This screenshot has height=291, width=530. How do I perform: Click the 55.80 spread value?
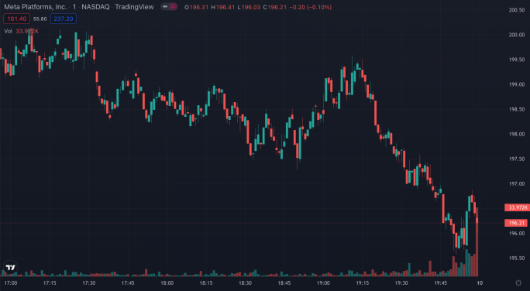(x=40, y=19)
